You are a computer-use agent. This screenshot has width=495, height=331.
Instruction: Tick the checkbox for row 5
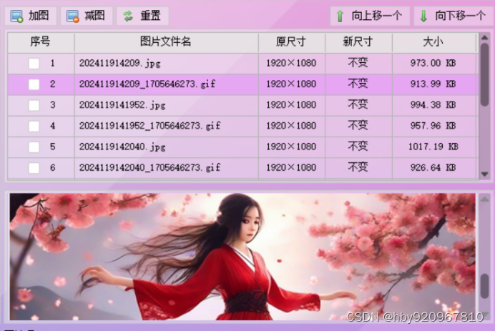click(x=34, y=147)
